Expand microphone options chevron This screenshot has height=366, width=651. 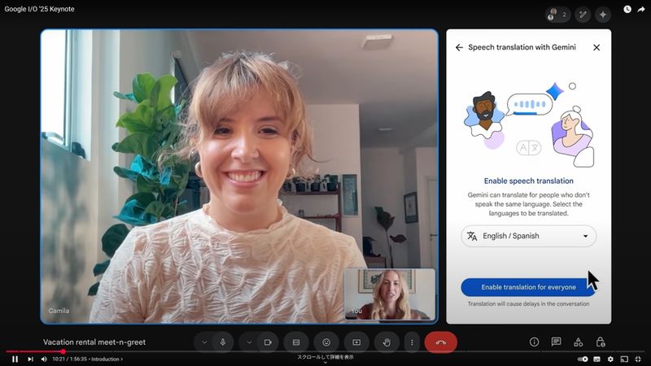pyautogui.click(x=204, y=342)
